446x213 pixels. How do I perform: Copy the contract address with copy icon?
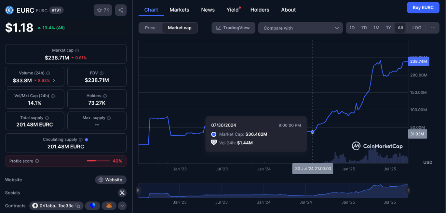(78, 206)
